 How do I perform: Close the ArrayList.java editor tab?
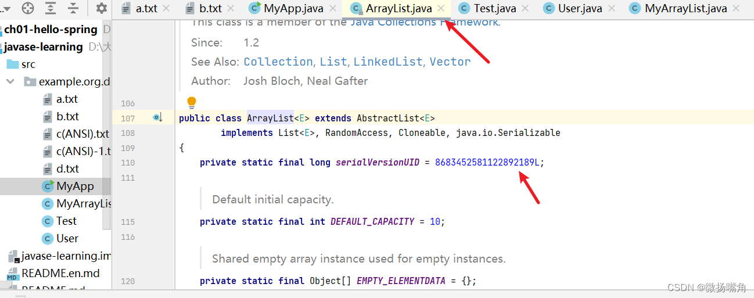(x=441, y=8)
